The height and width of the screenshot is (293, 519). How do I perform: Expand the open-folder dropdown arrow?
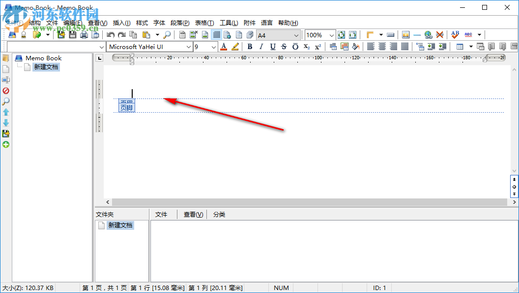click(x=48, y=35)
